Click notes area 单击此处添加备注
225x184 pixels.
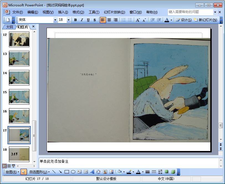point(54,161)
